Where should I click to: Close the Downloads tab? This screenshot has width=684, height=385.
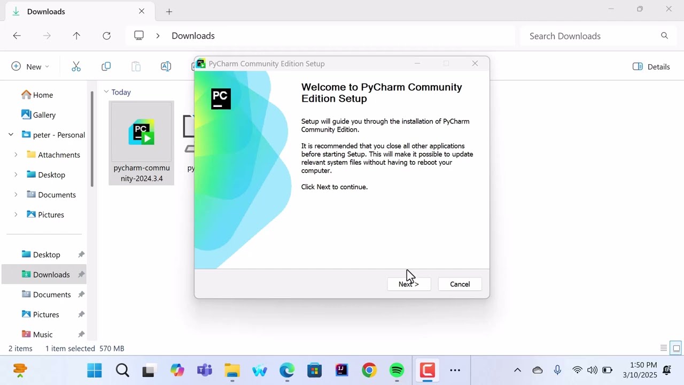[x=142, y=11]
